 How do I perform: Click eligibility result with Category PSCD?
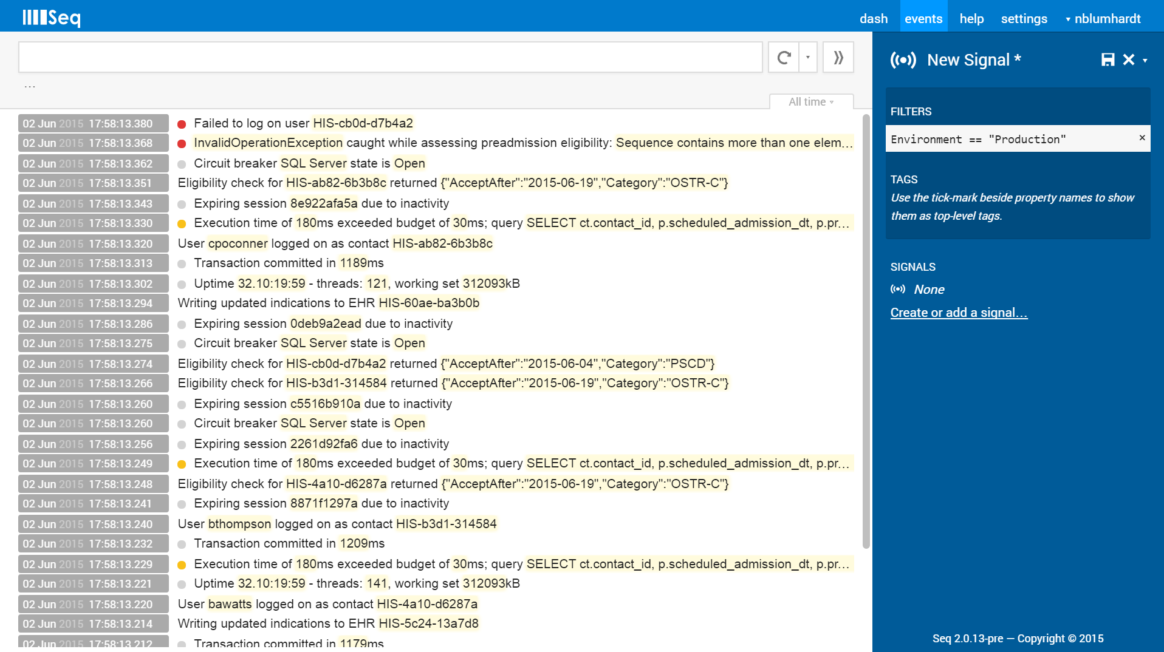click(x=578, y=364)
